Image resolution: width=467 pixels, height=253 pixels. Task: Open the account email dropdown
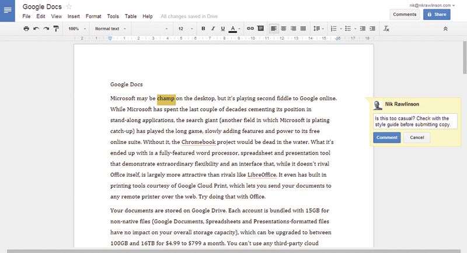tap(432, 5)
